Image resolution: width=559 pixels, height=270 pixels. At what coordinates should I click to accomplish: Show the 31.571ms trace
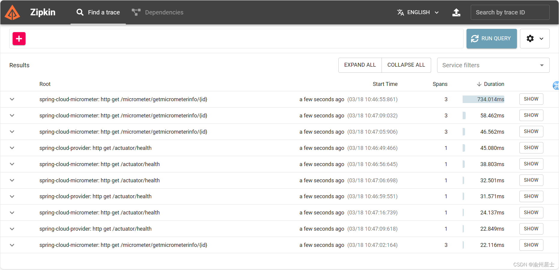531,196
